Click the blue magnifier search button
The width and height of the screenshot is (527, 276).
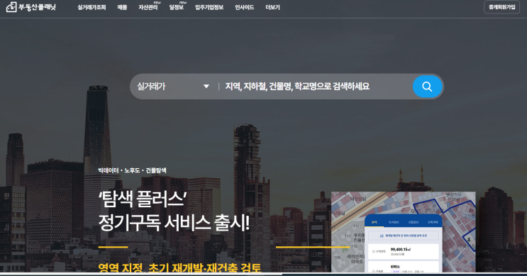[x=427, y=87]
